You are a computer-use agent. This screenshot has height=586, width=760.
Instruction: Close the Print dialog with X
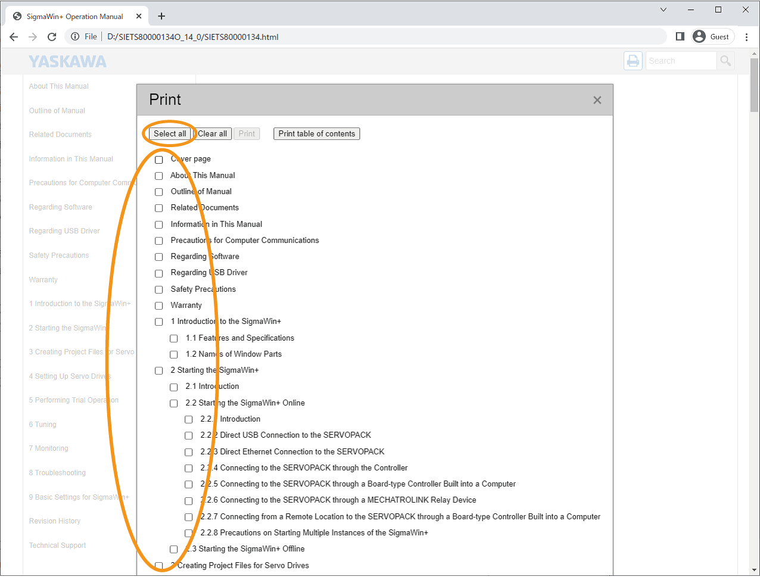pyautogui.click(x=597, y=100)
